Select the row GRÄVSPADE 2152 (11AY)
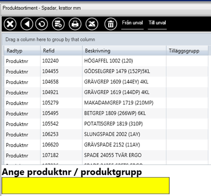 coord(106,145)
